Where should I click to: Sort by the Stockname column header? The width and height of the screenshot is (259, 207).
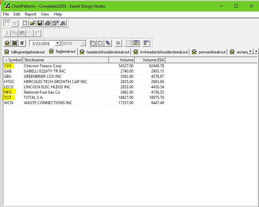pos(66,60)
